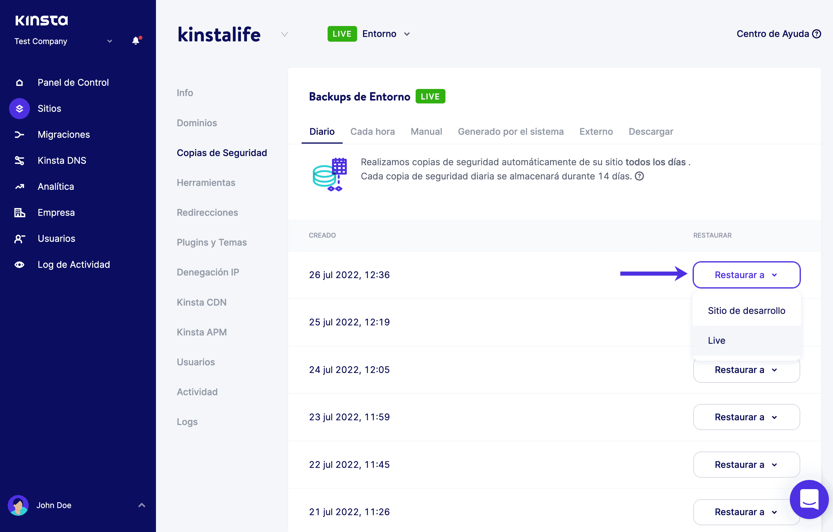Viewport: 833px width, 532px height.
Task: Click the Analítica trend icon
Action: [x=19, y=186]
